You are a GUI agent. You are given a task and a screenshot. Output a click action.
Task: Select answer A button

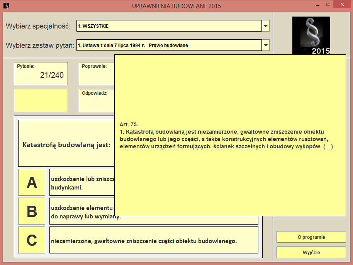tap(32, 182)
